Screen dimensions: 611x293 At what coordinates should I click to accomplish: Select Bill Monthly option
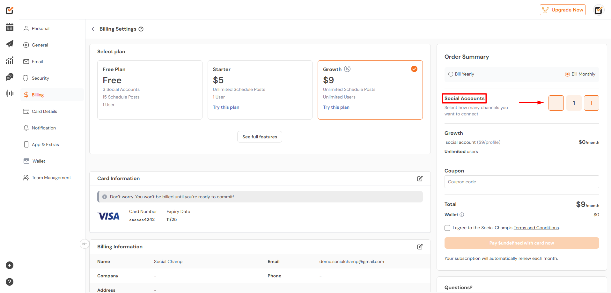coord(580,74)
